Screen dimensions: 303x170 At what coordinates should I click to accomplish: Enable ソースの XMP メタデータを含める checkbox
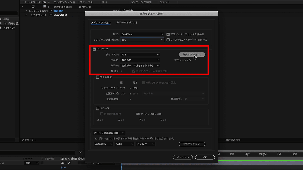pos(168,40)
